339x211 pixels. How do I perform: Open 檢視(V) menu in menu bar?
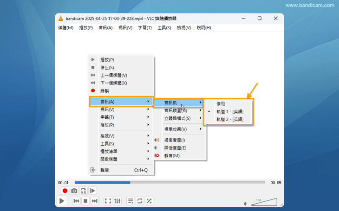pos(184,28)
